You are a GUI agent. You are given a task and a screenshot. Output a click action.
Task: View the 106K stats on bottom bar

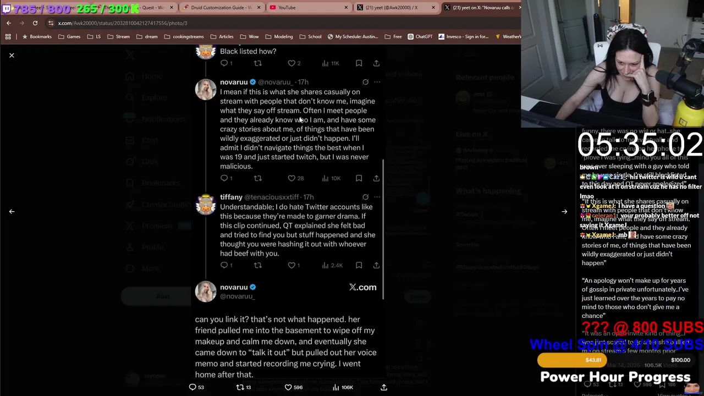click(x=342, y=387)
